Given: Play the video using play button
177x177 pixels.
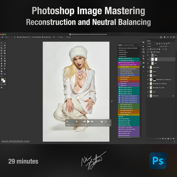Looking at the screenshot, I should pos(88,122).
